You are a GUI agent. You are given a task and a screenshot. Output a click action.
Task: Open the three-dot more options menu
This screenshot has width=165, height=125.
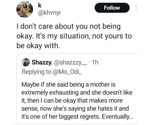pos(136,8)
